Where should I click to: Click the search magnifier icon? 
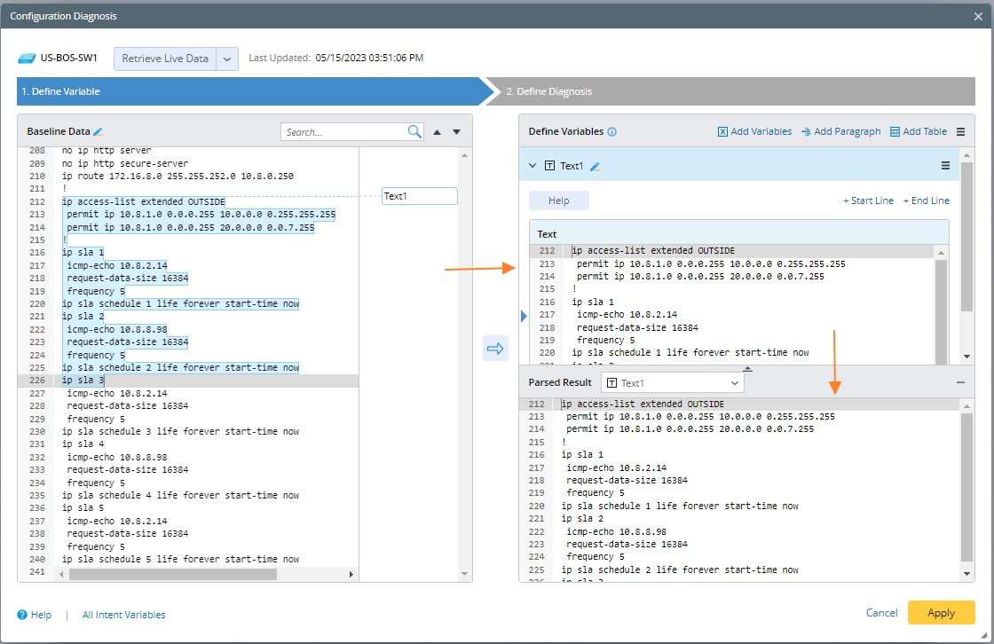tap(414, 132)
